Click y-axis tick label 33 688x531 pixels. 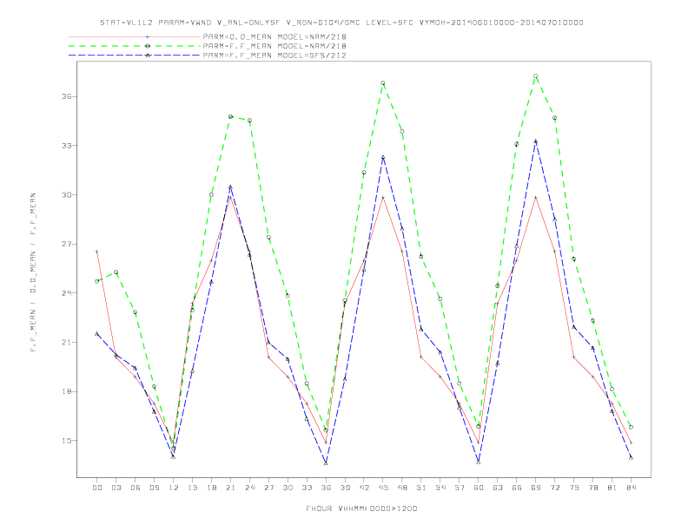[66, 146]
